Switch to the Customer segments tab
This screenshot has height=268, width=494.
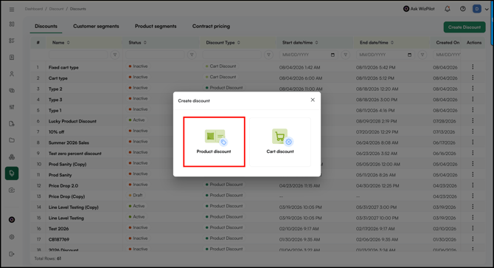point(96,26)
